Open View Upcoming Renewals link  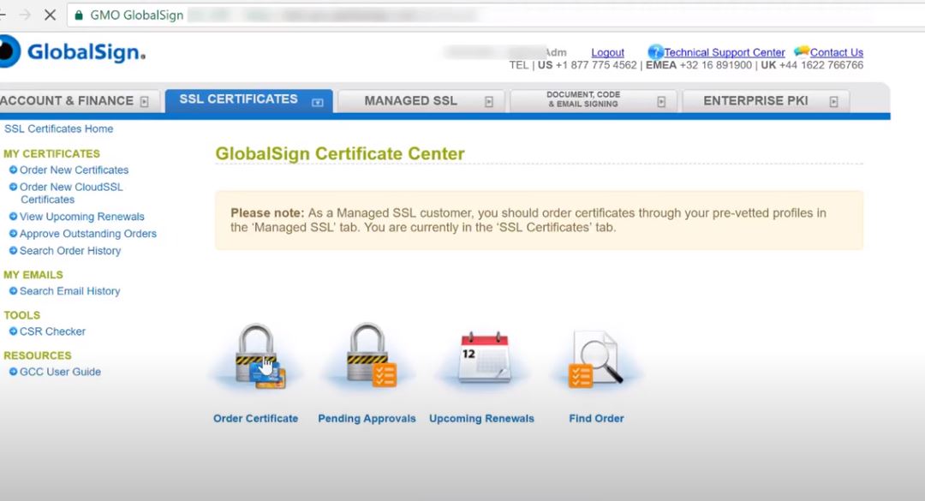pos(82,217)
